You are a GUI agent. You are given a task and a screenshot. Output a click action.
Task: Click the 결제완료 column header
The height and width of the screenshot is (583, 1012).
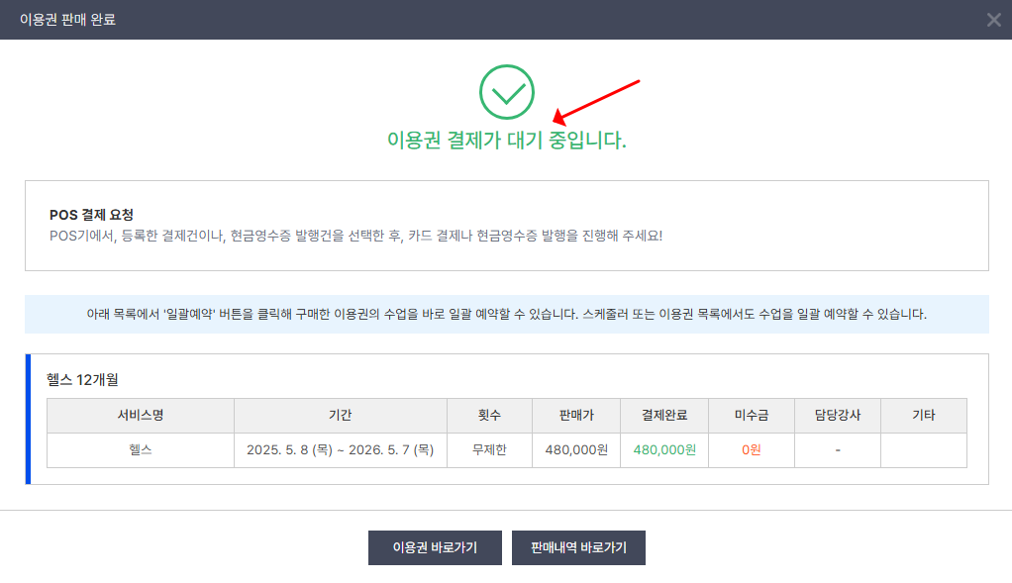tap(664, 416)
